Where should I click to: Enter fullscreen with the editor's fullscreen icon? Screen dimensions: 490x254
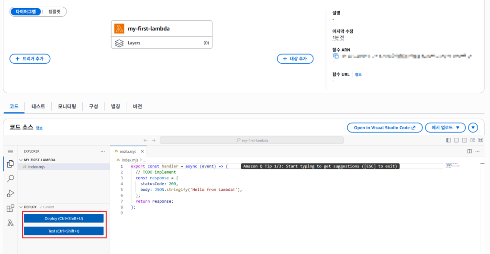pyautogui.click(x=480, y=140)
